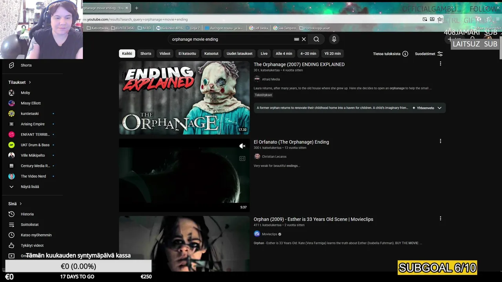Click the Orphan Esther scene thumbnail

pos(184,244)
